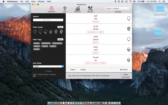Close the Pro Features banner
Viewport: 168px width, 105px height.
(x=126, y=74)
